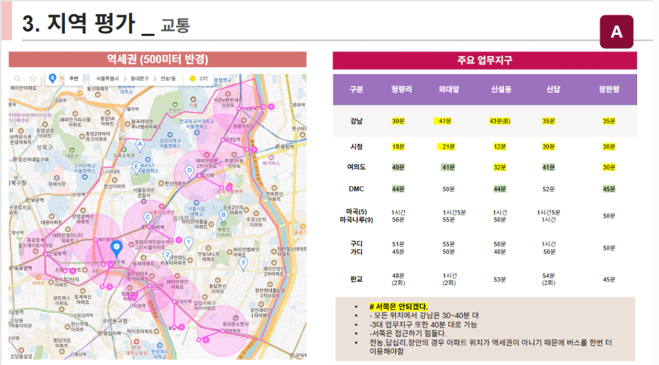Open the 동대문구 district breadcrumb

click(139, 79)
